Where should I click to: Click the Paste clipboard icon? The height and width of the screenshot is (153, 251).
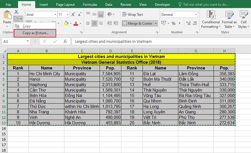[7, 15]
